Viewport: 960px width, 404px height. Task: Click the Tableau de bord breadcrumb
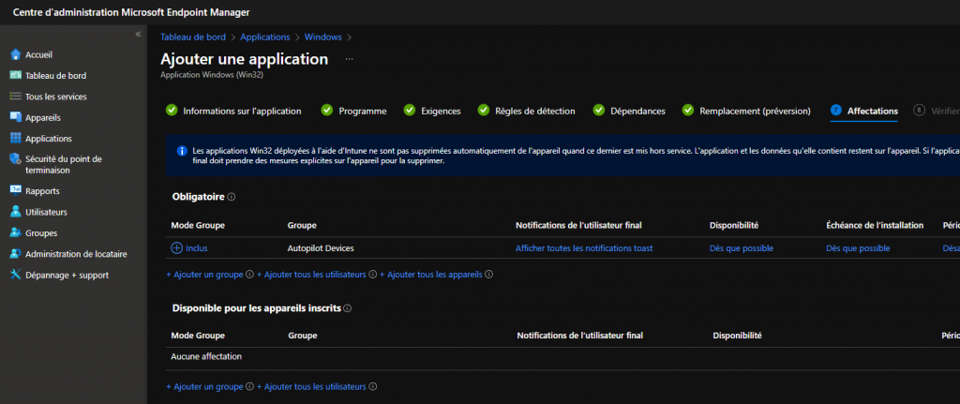click(x=193, y=37)
